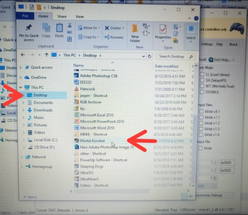The height and width of the screenshot is (215, 248).
Task: Click the Copy icon in Clipboard group
Action: pyautogui.click(x=46, y=28)
